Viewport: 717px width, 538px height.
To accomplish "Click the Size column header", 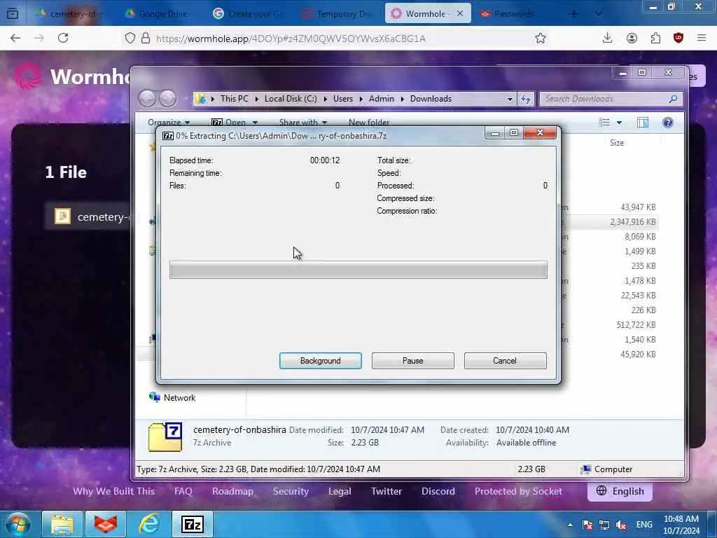I will coord(616,143).
